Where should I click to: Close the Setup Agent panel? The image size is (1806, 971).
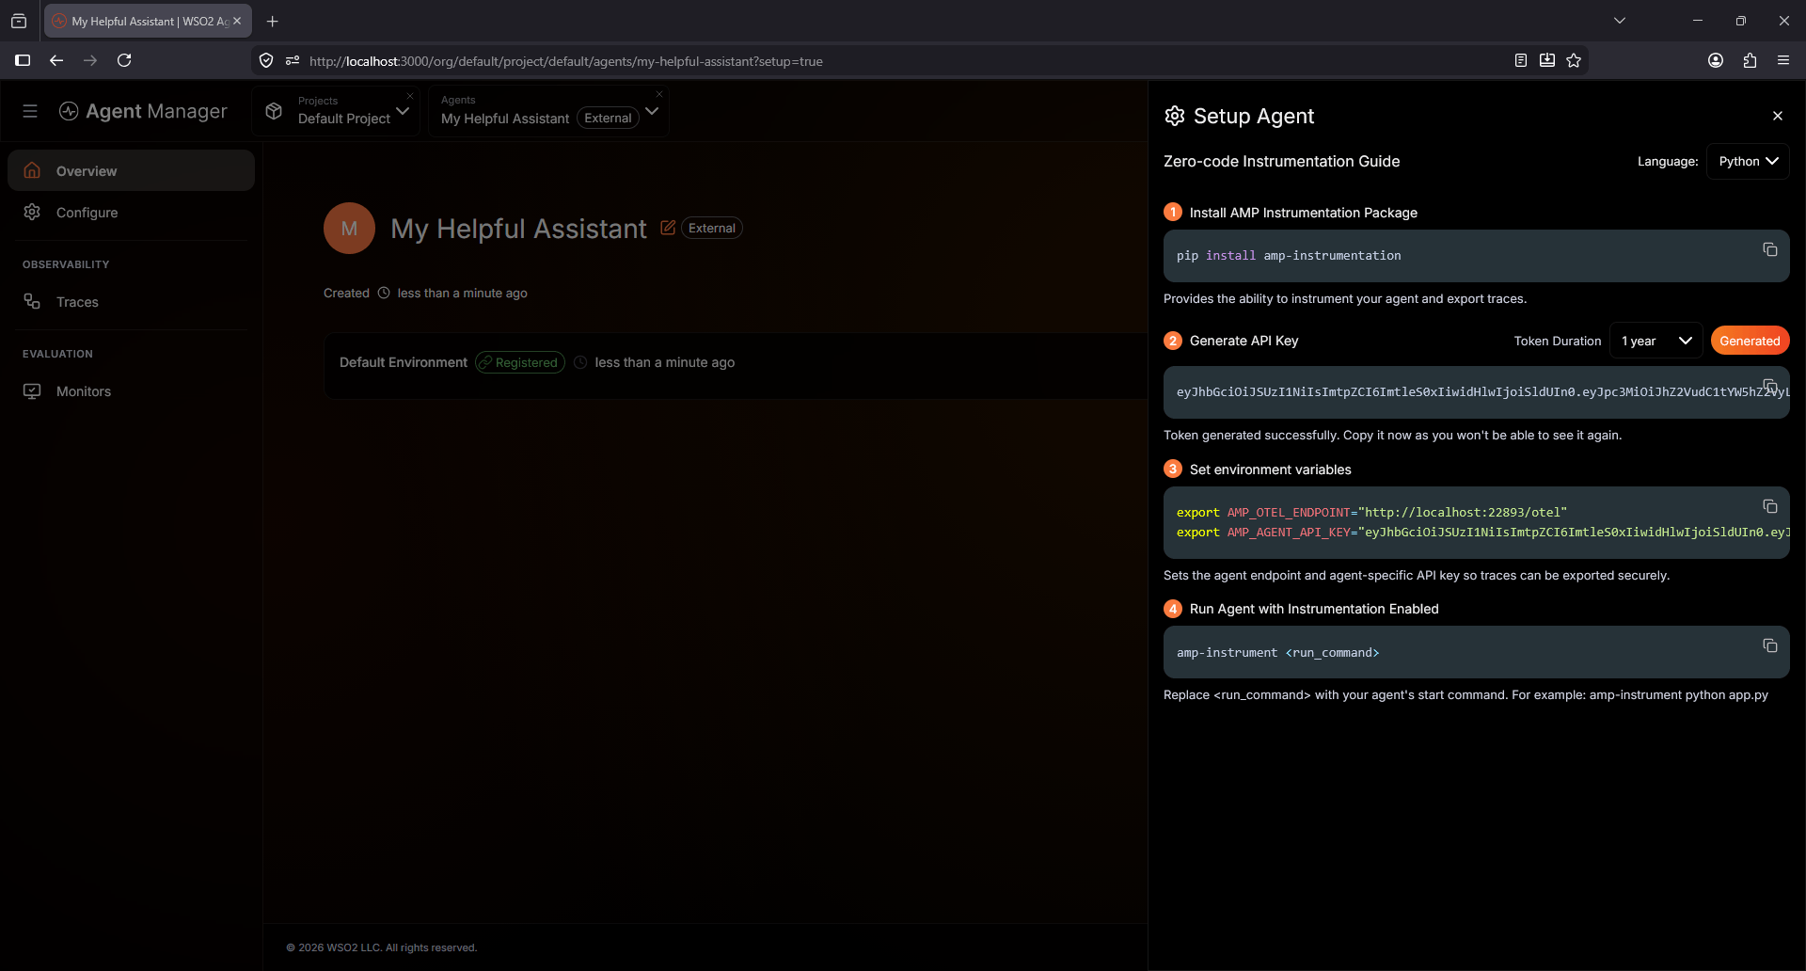[1777, 116]
